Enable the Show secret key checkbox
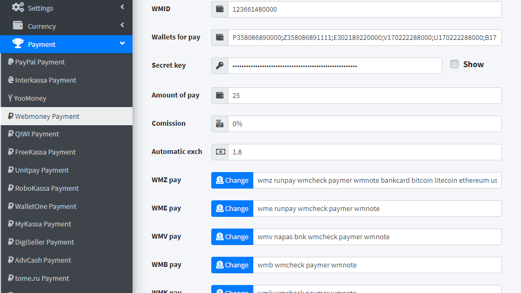The image size is (521, 293). pyautogui.click(x=454, y=64)
